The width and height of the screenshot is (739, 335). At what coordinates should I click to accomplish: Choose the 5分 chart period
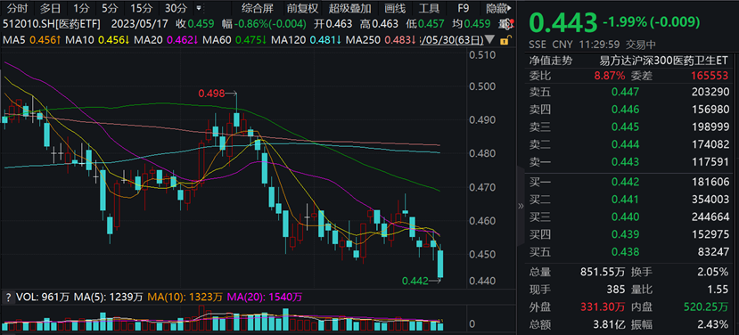110,8
